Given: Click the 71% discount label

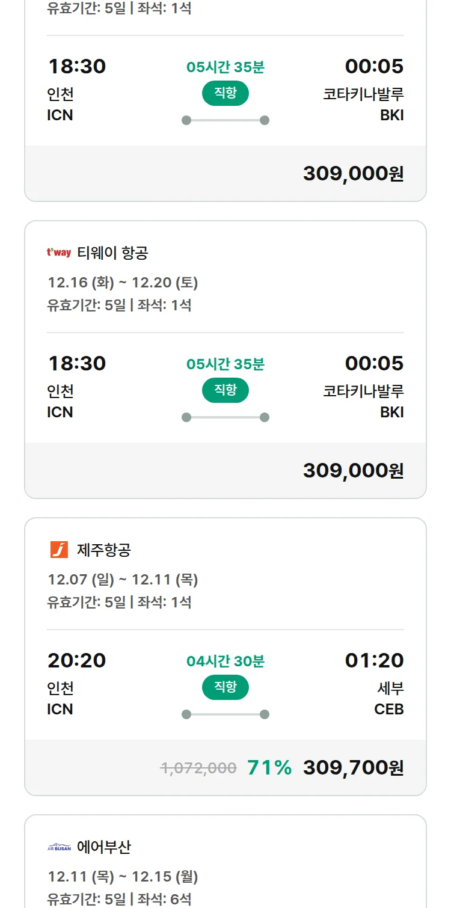Looking at the screenshot, I should [269, 768].
